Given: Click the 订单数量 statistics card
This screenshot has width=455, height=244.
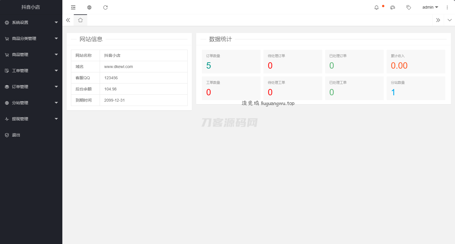Looking at the screenshot, I should click(x=231, y=61).
